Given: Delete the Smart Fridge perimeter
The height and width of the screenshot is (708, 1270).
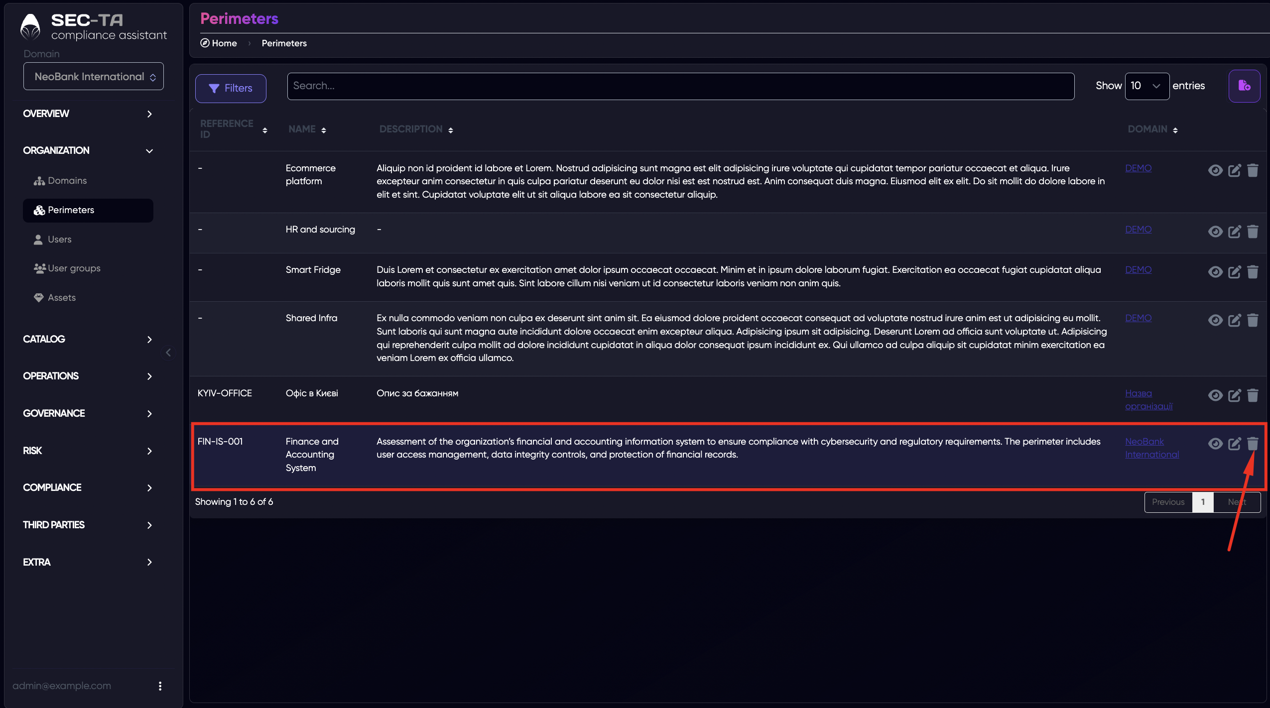Looking at the screenshot, I should 1253,271.
